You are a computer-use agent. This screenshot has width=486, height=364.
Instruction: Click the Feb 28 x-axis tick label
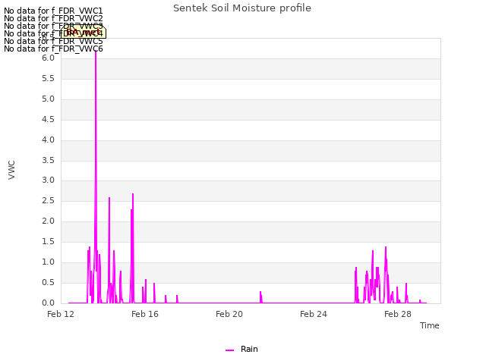pyautogui.click(x=398, y=314)
